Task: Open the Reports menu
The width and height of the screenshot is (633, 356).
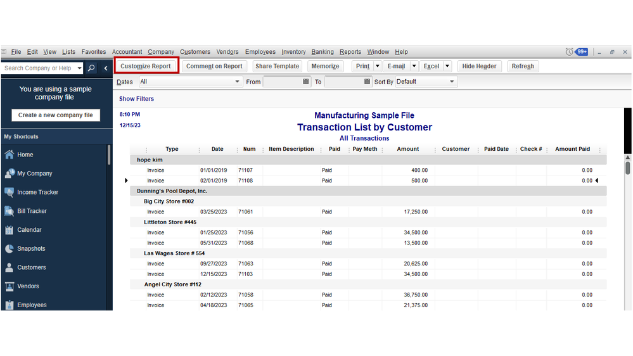Action: (350, 52)
